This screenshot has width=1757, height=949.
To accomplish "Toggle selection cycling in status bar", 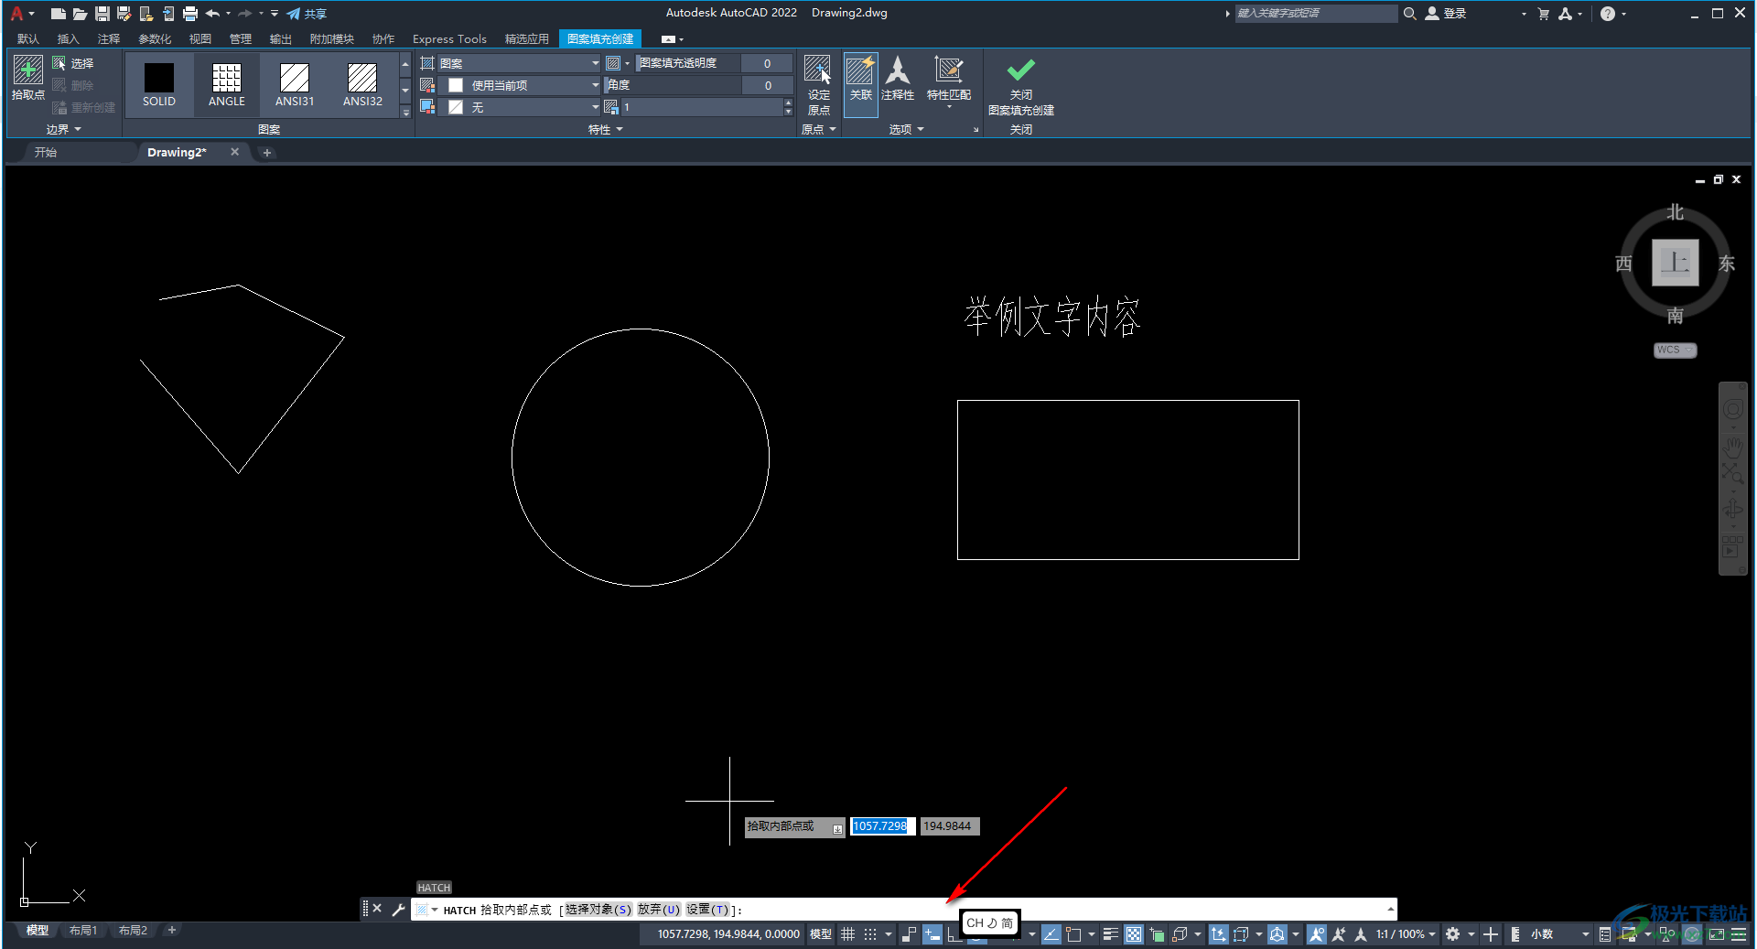I will (1157, 934).
